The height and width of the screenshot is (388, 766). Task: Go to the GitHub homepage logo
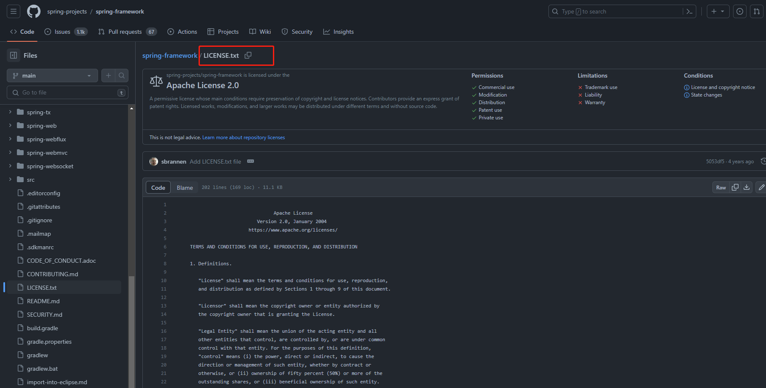tap(34, 11)
